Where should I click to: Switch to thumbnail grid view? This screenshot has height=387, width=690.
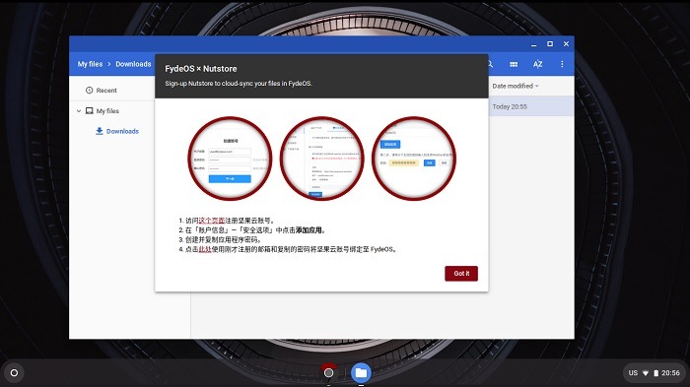point(514,64)
